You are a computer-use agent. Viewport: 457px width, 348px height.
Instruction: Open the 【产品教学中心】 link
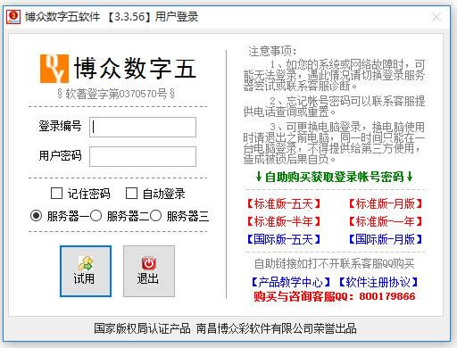(x=291, y=282)
